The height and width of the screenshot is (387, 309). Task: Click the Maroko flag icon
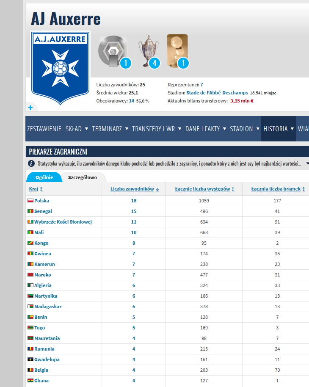pyautogui.click(x=30, y=275)
